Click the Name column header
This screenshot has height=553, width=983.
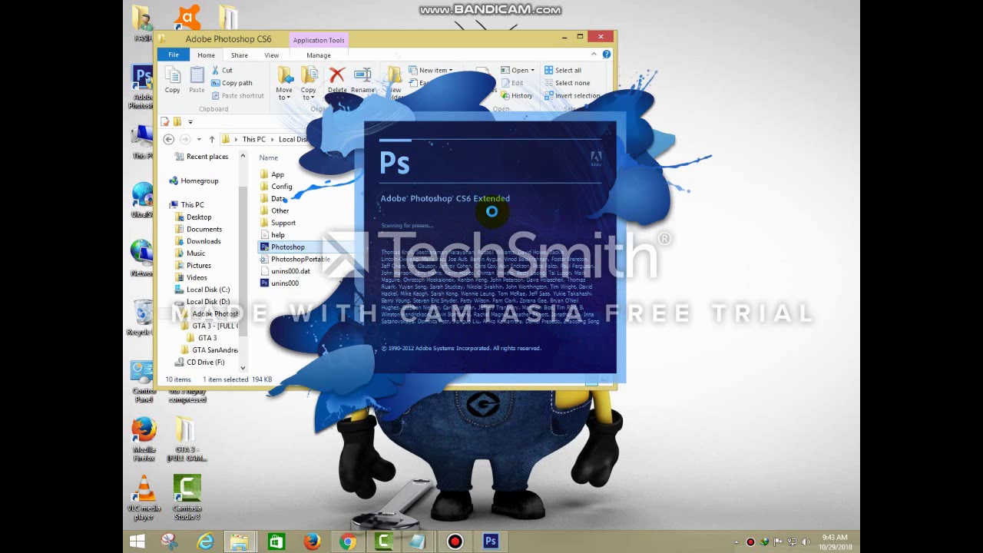tap(268, 157)
